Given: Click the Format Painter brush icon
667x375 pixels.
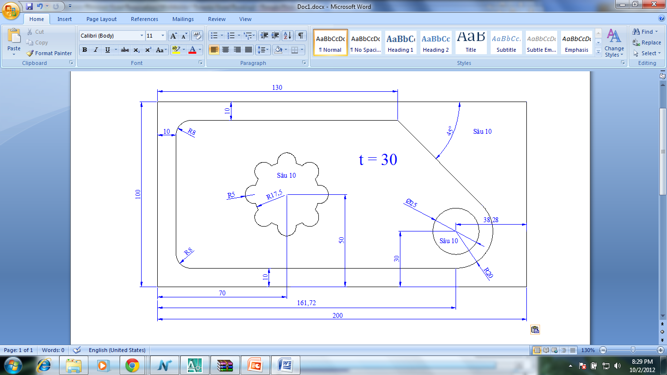Looking at the screenshot, I should click(x=30, y=53).
